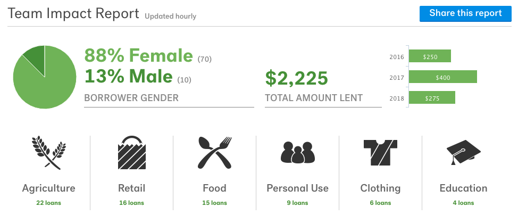Click the Food spoon and fork icon

(215, 153)
